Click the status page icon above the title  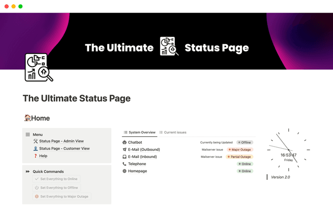pyautogui.click(x=39, y=68)
